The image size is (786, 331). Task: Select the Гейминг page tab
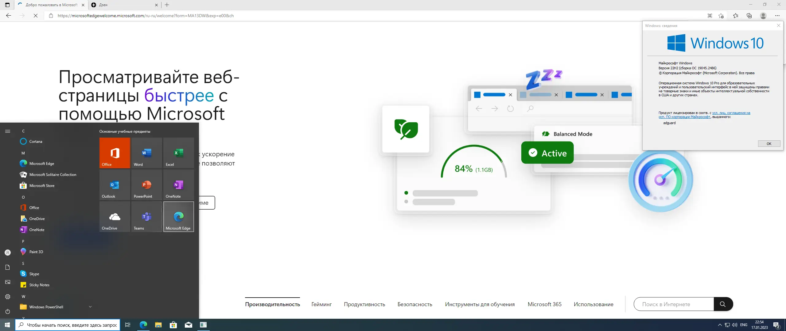coord(321,304)
